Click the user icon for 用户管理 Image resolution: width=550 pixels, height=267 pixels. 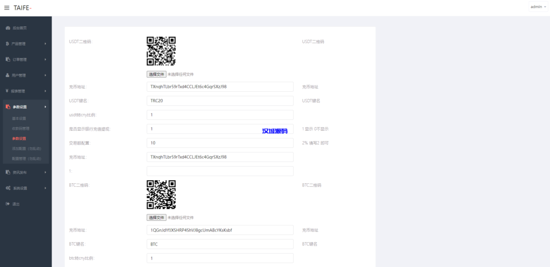[x=8, y=75]
